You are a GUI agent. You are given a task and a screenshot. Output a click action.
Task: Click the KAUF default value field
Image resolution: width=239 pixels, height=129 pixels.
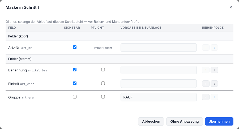pos(159,97)
